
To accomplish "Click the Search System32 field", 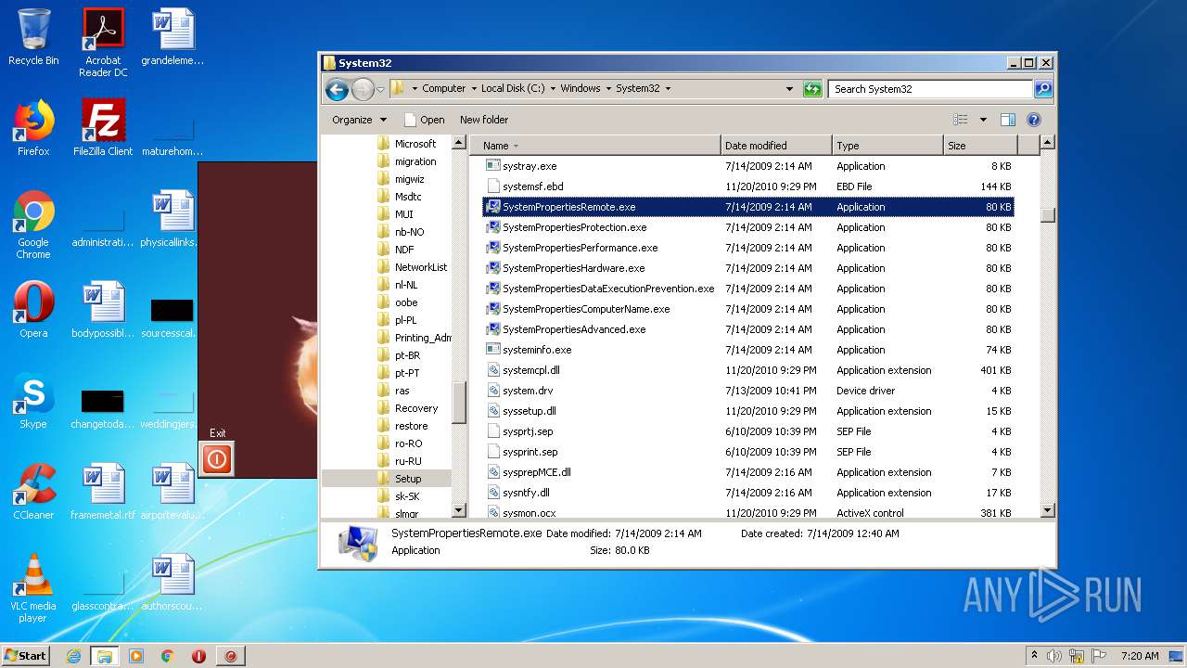I will point(930,89).
